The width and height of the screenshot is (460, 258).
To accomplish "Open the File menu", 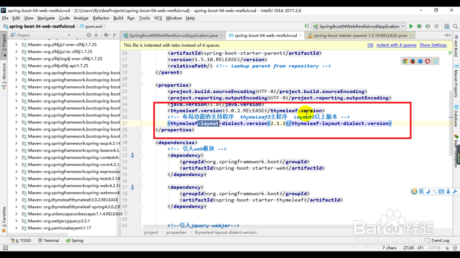I will (5, 18).
